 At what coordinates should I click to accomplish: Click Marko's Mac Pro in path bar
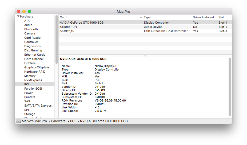click(x=34, y=121)
